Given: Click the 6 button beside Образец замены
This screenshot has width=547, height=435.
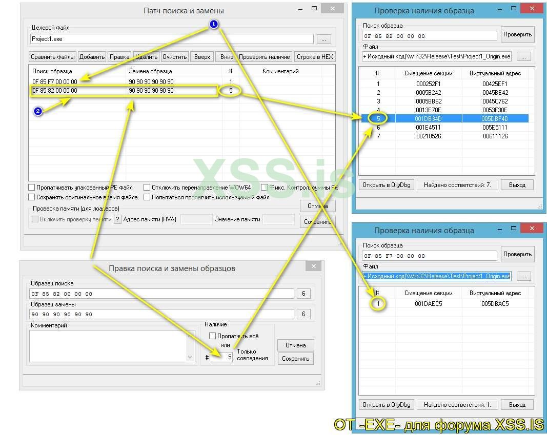Looking at the screenshot, I should click(x=303, y=314).
